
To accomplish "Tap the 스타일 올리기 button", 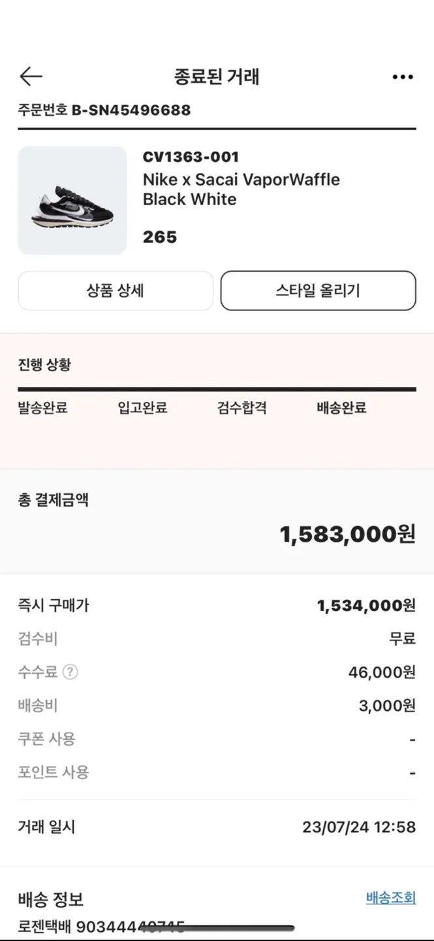I will pyautogui.click(x=318, y=291).
